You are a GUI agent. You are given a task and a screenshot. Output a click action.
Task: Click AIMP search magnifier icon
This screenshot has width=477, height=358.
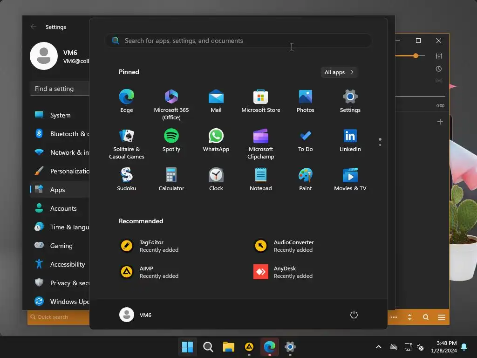click(426, 317)
